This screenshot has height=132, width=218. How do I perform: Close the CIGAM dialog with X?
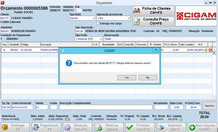(x=156, y=50)
